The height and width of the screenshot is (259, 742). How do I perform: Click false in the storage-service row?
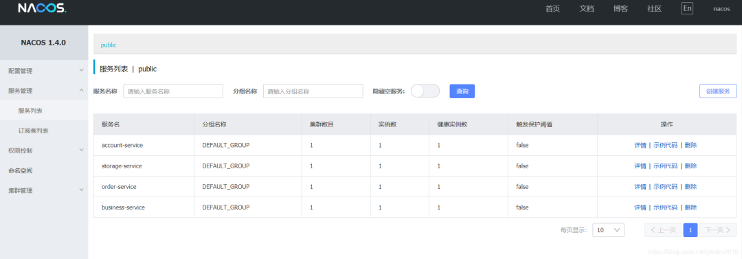click(522, 166)
